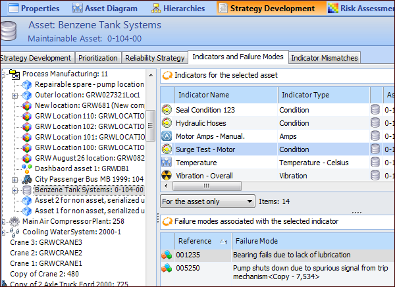
Task: Click the asset cylinder icon in Hydraulic Hoses row
Action: click(x=375, y=123)
